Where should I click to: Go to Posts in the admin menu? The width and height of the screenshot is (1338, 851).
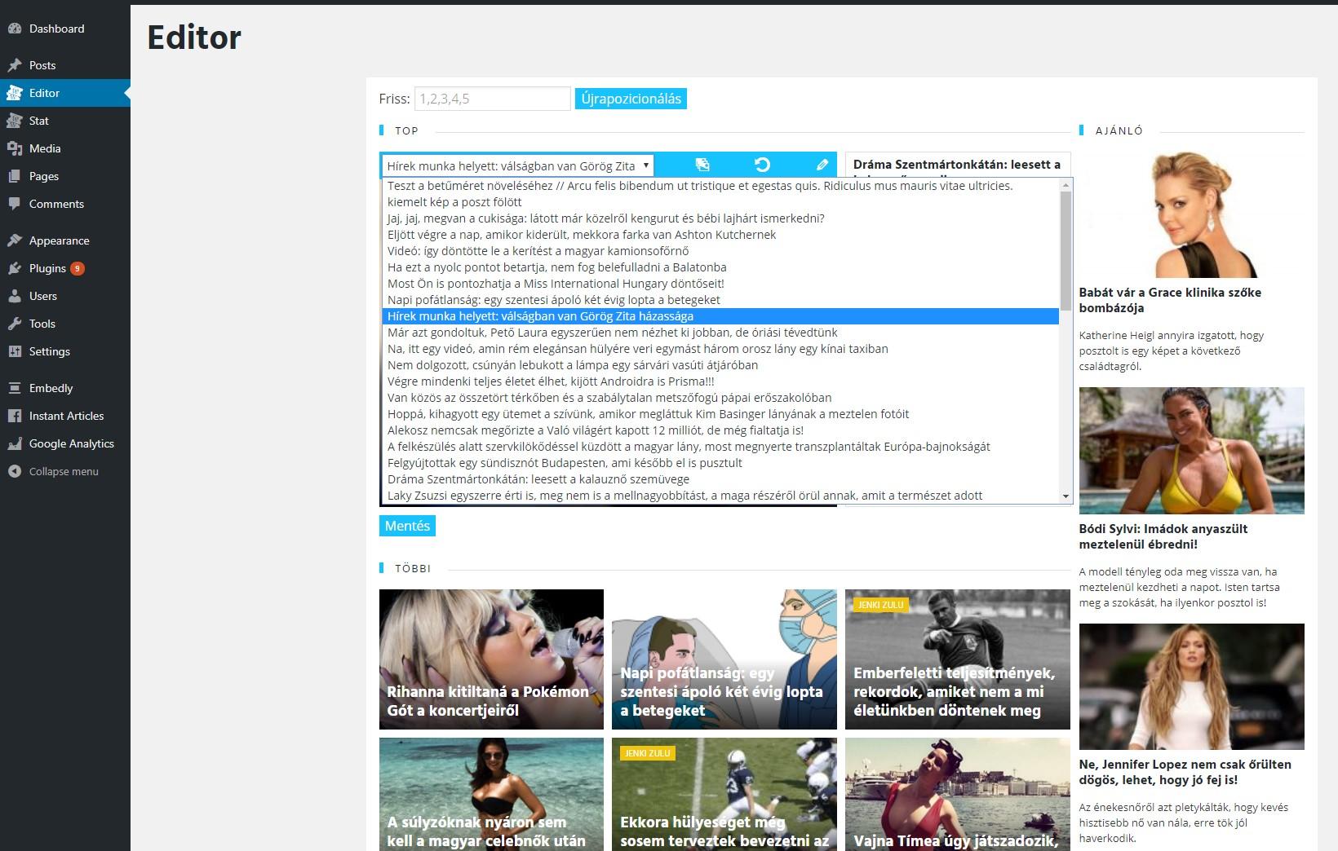[x=42, y=65]
